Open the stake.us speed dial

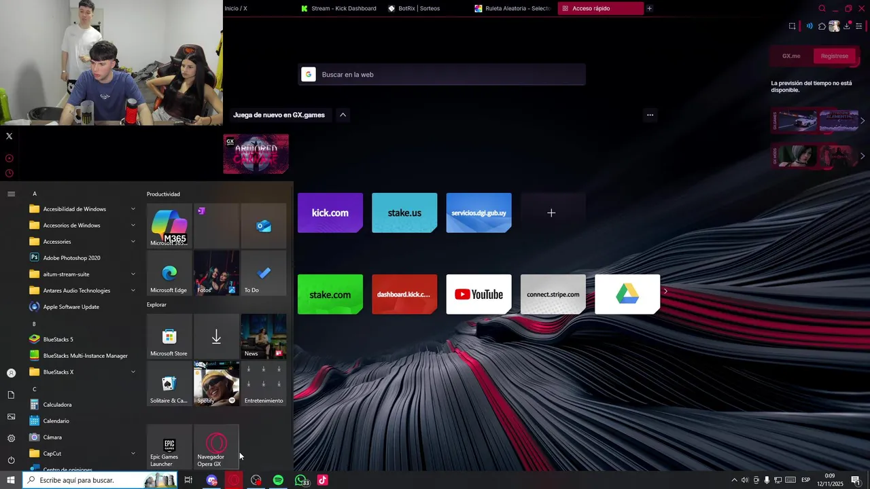tap(404, 213)
